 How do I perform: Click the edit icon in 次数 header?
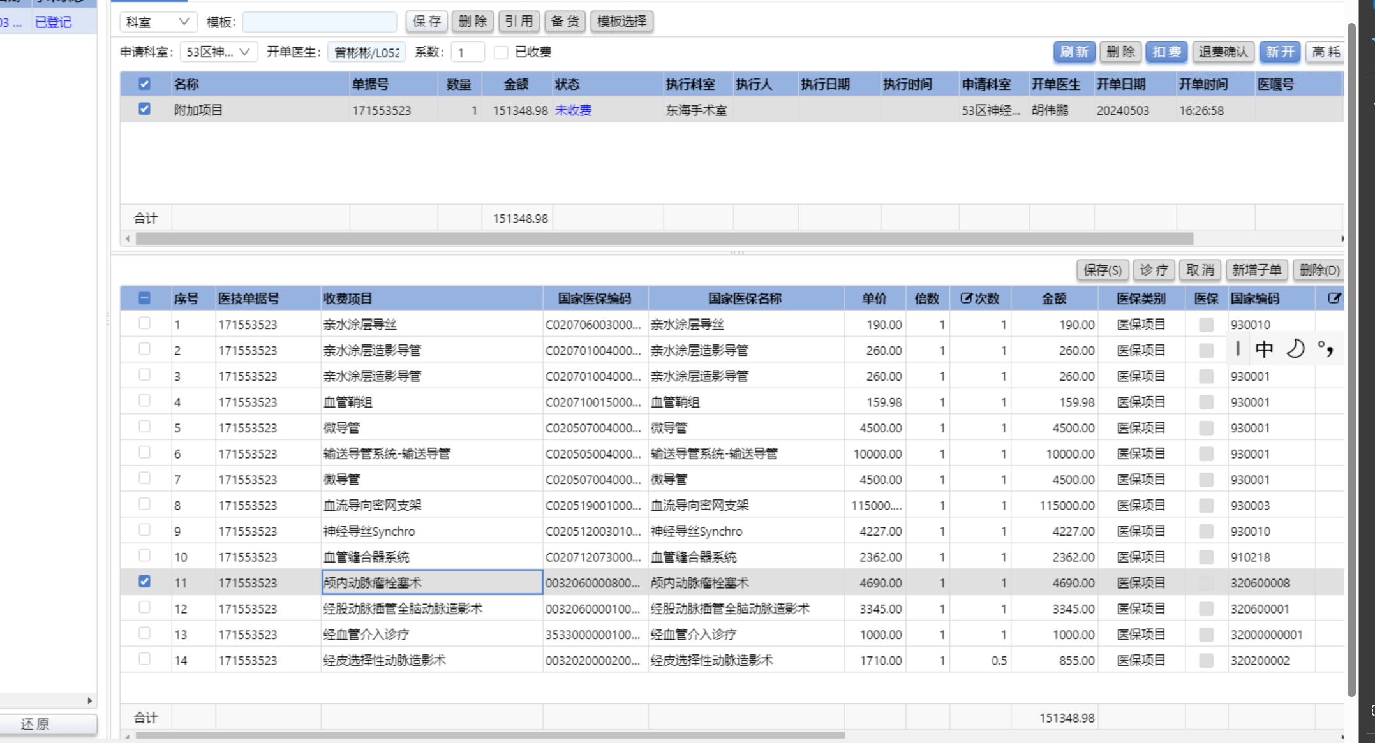click(966, 298)
